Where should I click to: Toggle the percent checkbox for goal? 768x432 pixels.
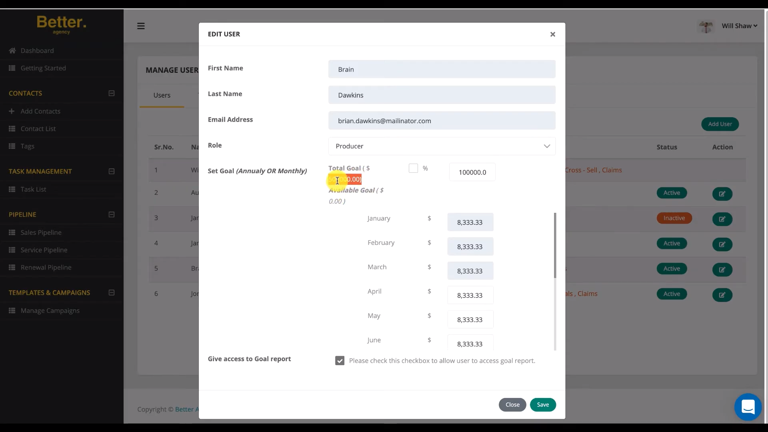point(413,168)
